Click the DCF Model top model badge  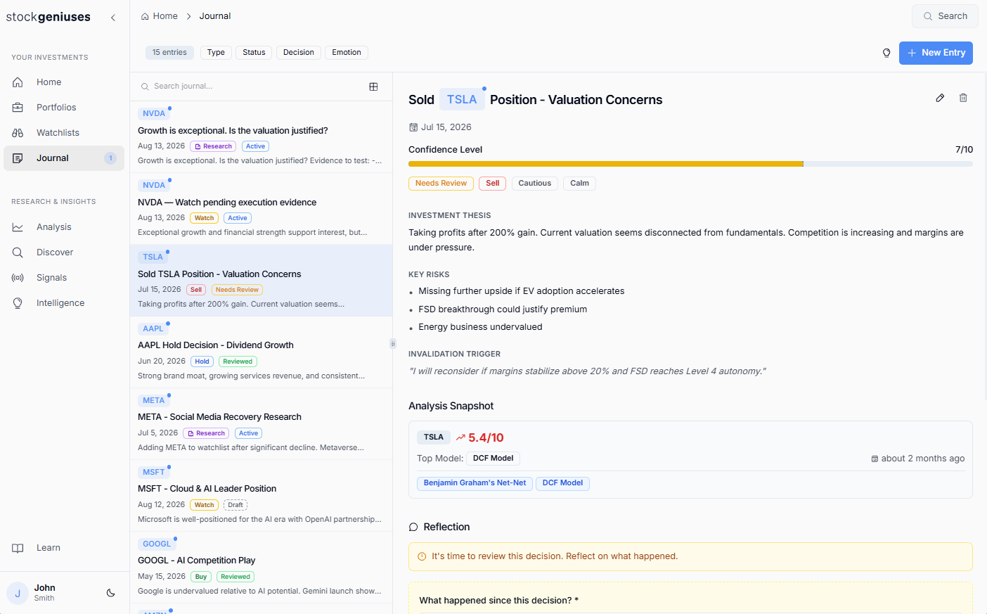point(493,459)
